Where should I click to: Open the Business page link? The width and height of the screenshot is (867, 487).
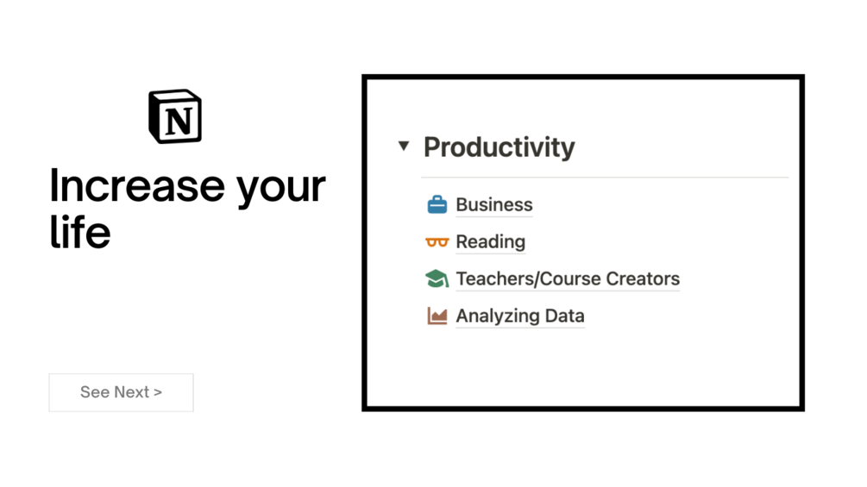(x=493, y=204)
